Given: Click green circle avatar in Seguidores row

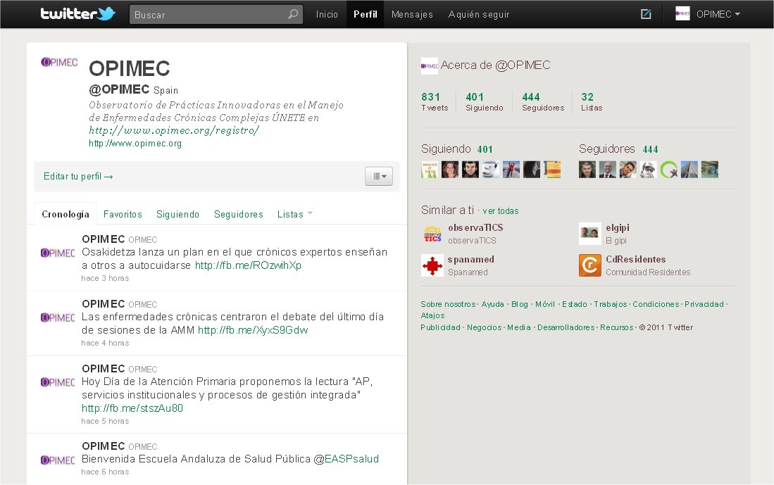Looking at the screenshot, I should 669,169.
